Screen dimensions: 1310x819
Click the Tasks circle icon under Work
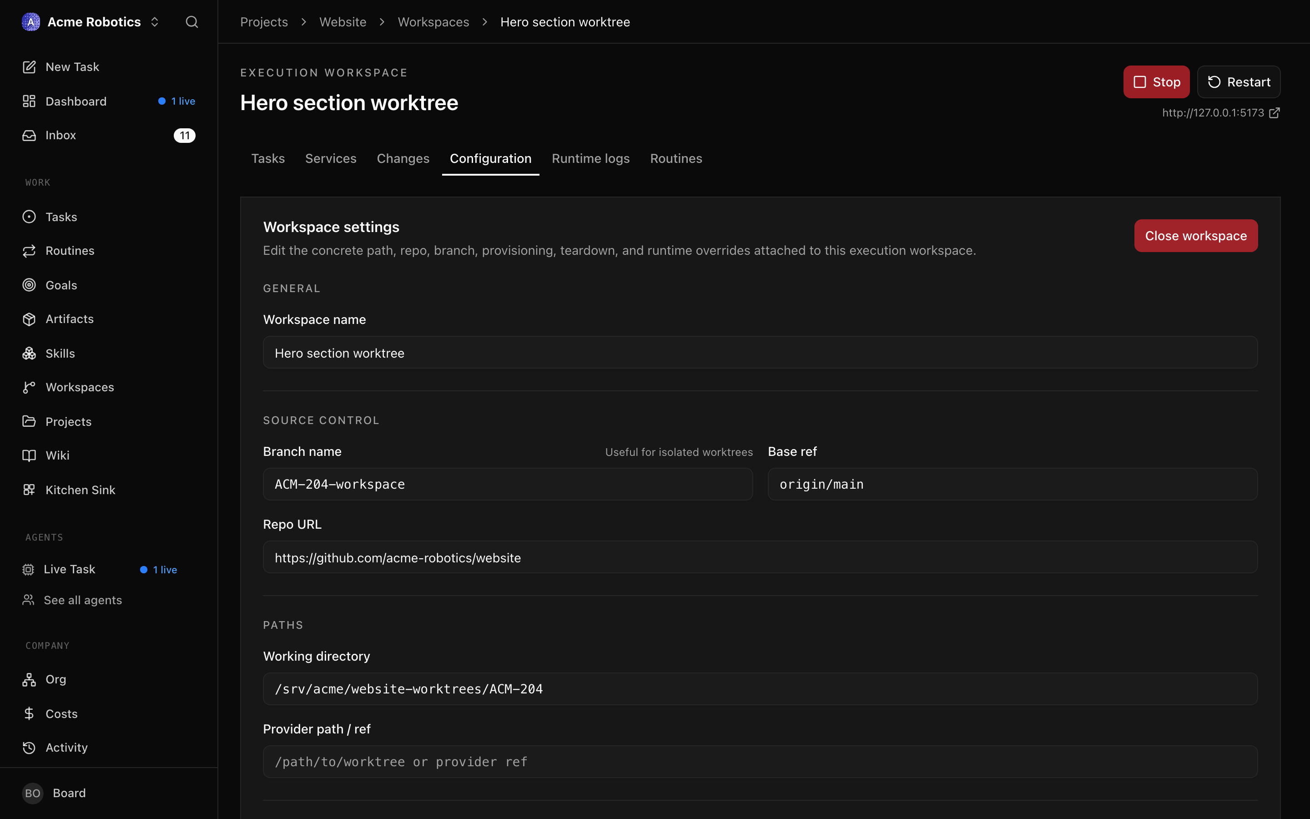tap(29, 217)
